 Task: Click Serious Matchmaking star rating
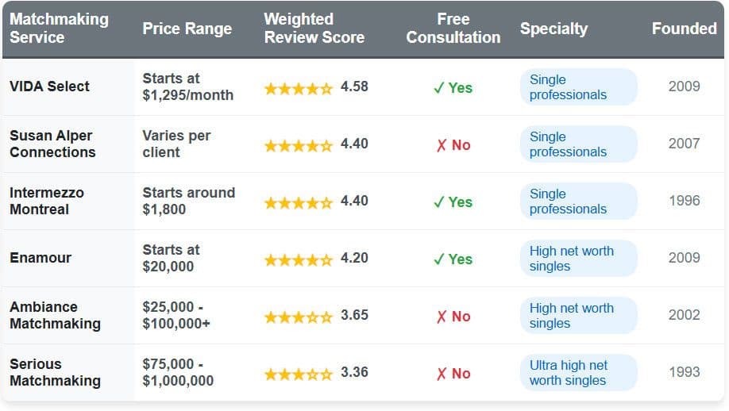click(x=299, y=374)
